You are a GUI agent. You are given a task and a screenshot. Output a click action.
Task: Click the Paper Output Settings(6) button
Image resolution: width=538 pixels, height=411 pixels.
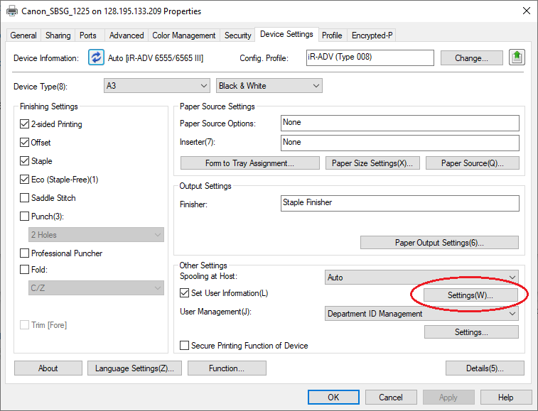tap(439, 243)
